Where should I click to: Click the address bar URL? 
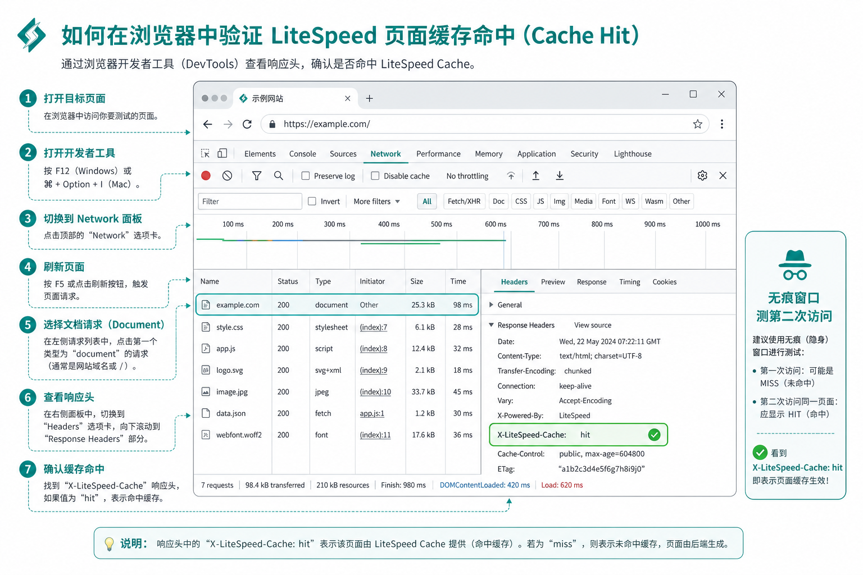point(327,124)
